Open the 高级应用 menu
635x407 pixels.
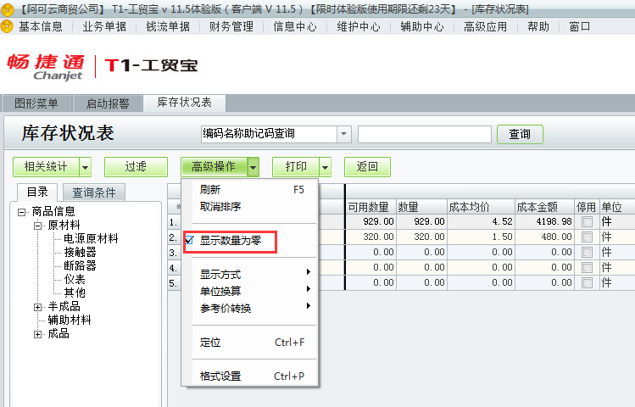coord(485,27)
